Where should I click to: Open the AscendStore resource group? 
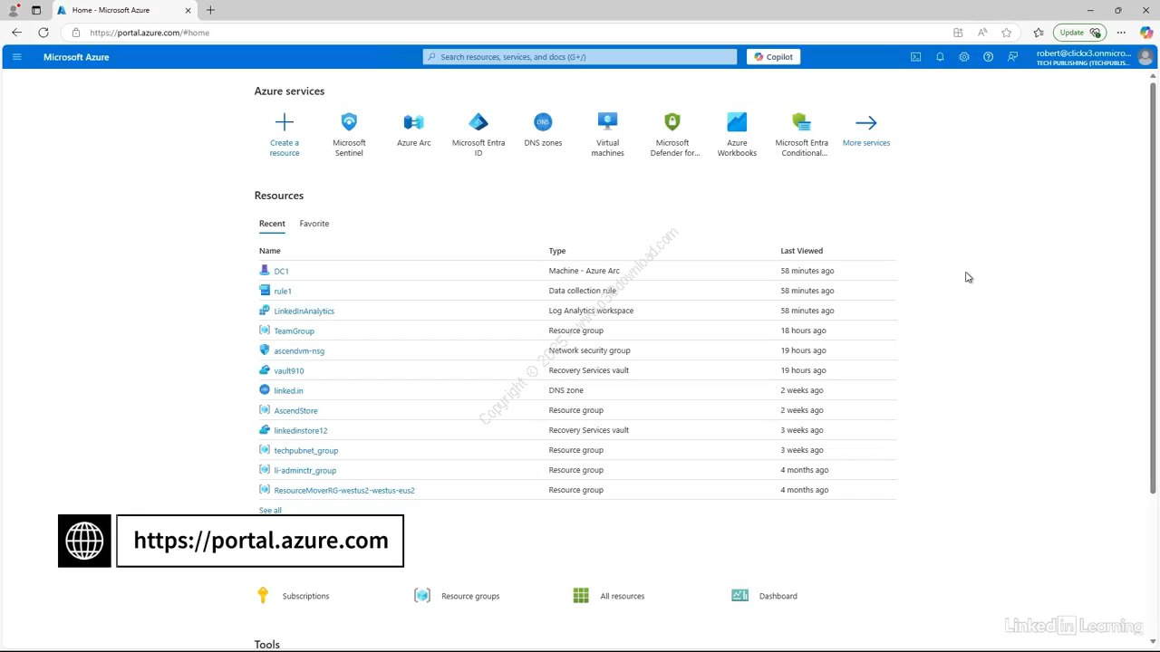[296, 410]
